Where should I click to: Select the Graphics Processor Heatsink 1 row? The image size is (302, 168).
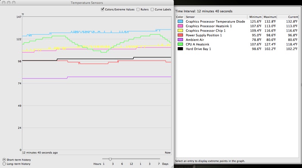(x=237, y=26)
